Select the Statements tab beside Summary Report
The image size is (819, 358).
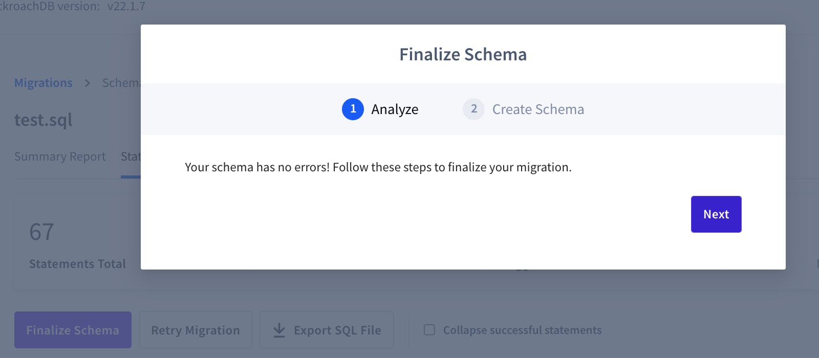coord(131,156)
